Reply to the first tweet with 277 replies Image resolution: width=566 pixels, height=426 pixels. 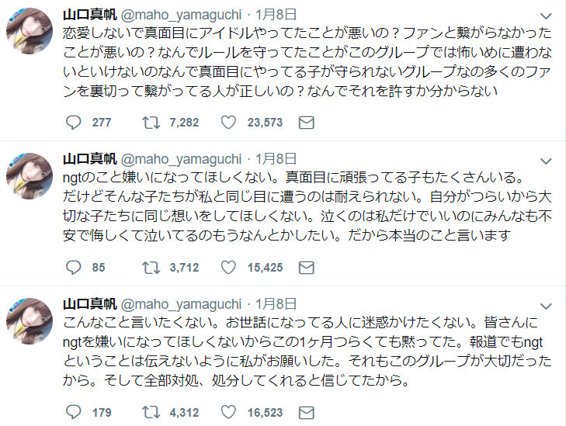pyautogui.click(x=74, y=123)
